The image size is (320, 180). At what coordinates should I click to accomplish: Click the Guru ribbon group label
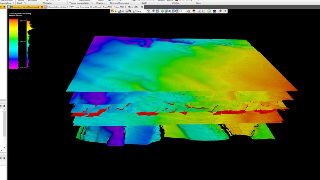point(198,3)
